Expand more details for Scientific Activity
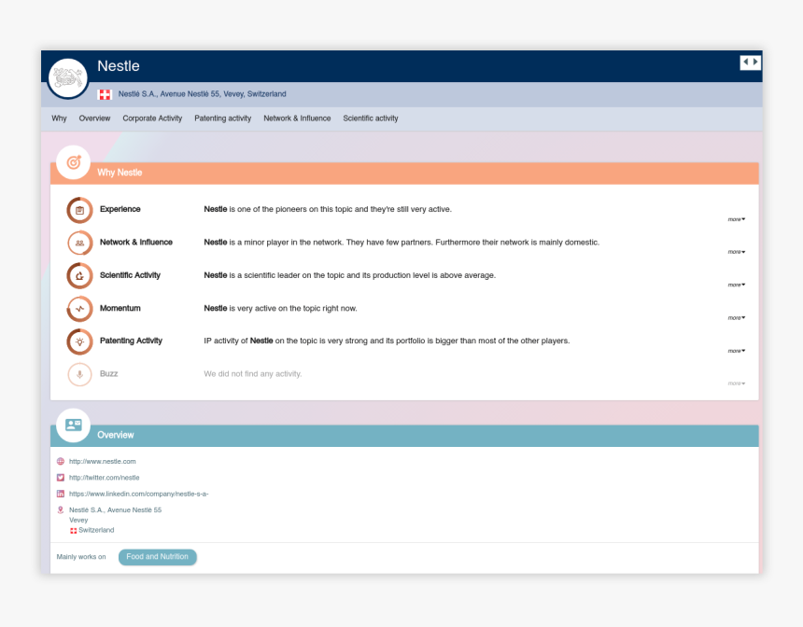 736,285
